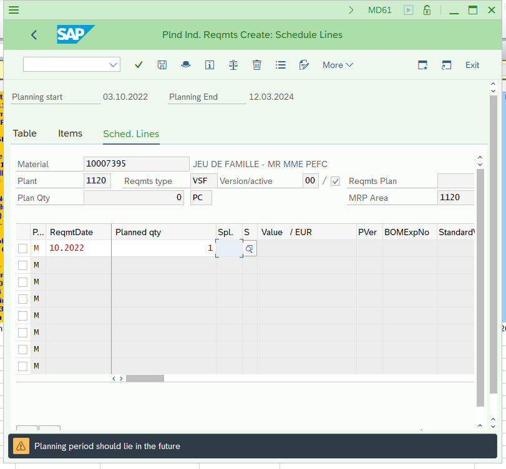This screenshot has height=469, width=506.
Task: Select the second schedule line row checkbox
Action: point(22,265)
